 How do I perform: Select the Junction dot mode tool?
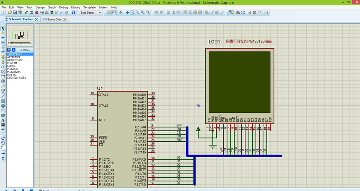coord(3,38)
